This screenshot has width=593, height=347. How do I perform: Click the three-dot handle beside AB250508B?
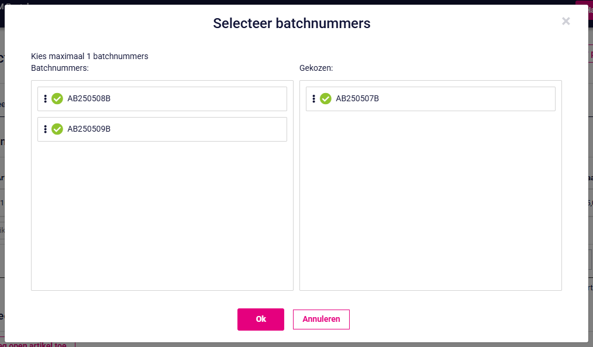click(46, 99)
